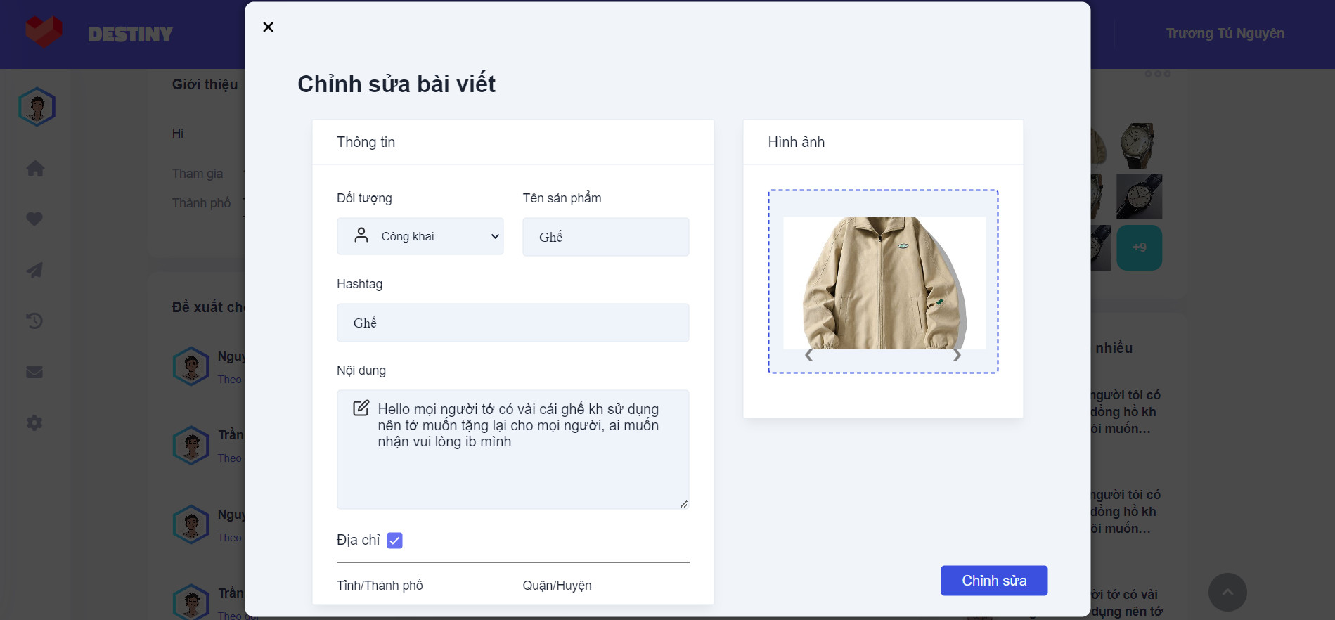
Task: Click the edit pencil icon in content box
Action: tap(361, 408)
